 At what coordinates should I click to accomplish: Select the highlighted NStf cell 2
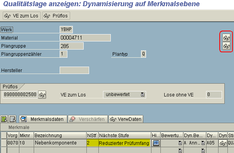[93, 143]
